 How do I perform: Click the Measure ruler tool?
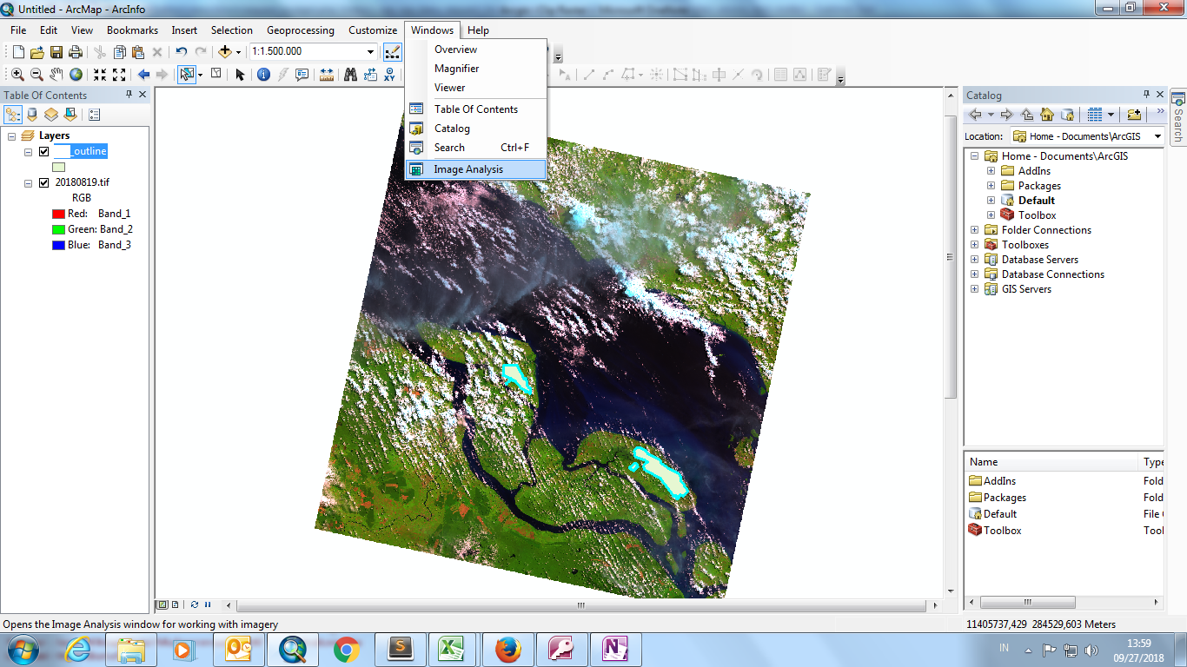(327, 75)
